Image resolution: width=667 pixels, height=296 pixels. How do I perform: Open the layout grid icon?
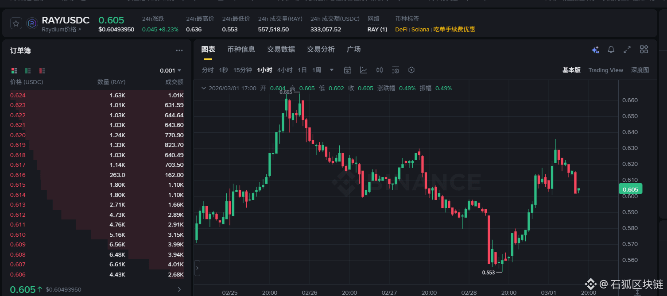[x=644, y=50]
